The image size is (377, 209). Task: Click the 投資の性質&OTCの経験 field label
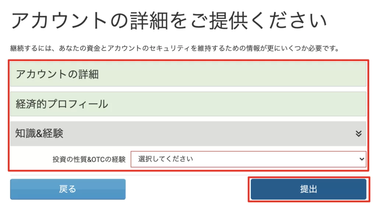(89, 159)
